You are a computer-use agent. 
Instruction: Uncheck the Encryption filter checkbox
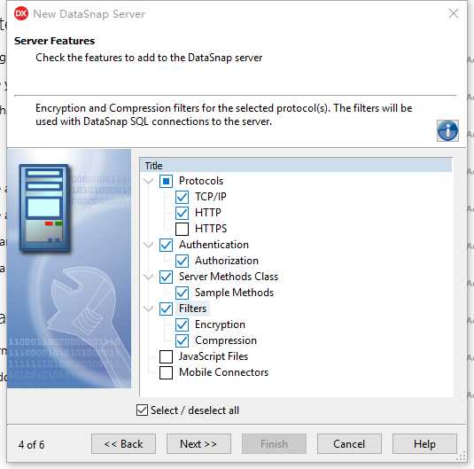point(182,325)
